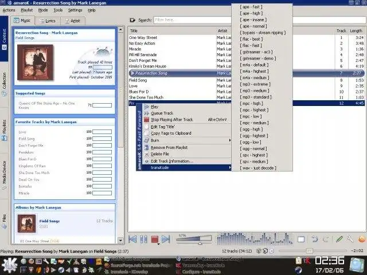Open the stop button options arrow
This screenshot has height=275, width=367.
click(158, 244)
